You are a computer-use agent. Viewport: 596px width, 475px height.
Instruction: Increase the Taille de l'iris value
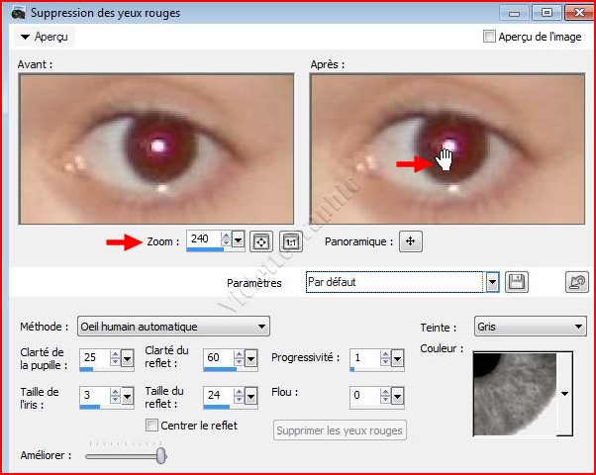[x=114, y=391]
